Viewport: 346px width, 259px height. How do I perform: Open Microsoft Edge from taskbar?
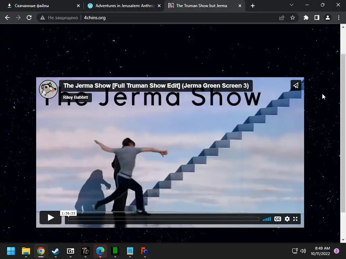click(x=100, y=251)
